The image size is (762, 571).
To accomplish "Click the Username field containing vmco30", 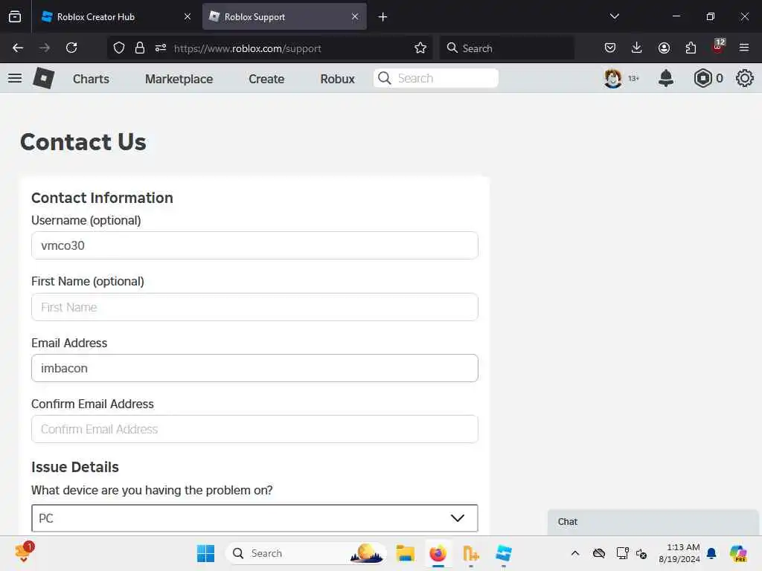I will click(254, 245).
